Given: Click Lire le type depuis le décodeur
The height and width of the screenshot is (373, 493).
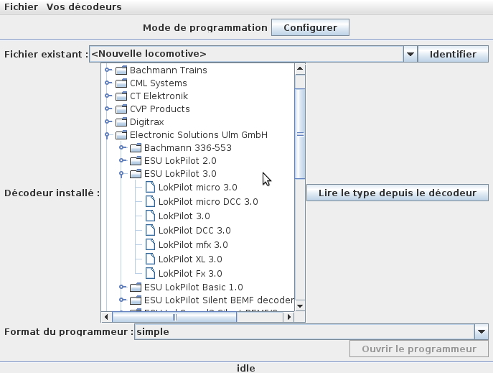Looking at the screenshot, I should (398, 193).
